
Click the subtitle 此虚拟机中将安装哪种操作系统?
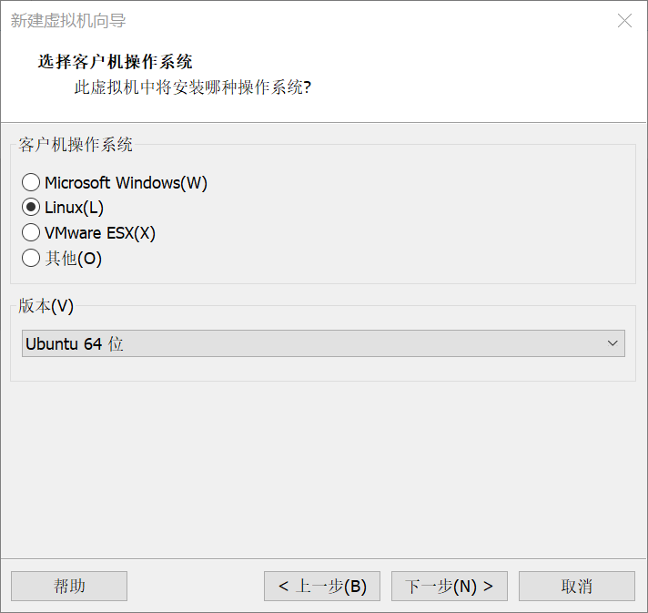(193, 87)
